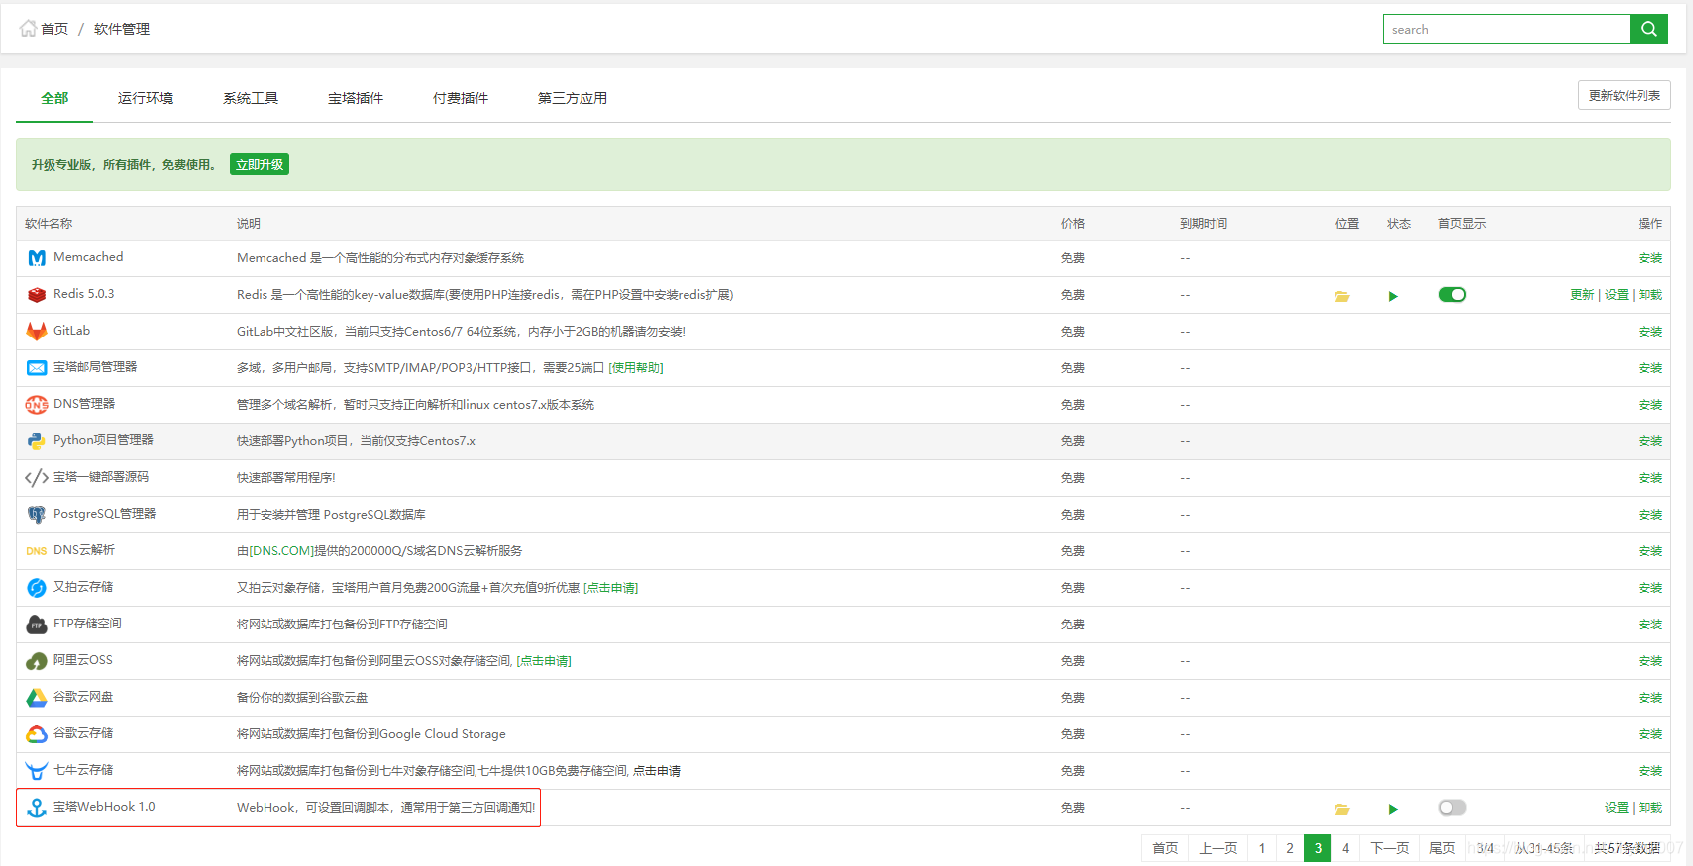Open 设置 for Redis
The width and height of the screenshot is (1693, 866).
point(1617,295)
